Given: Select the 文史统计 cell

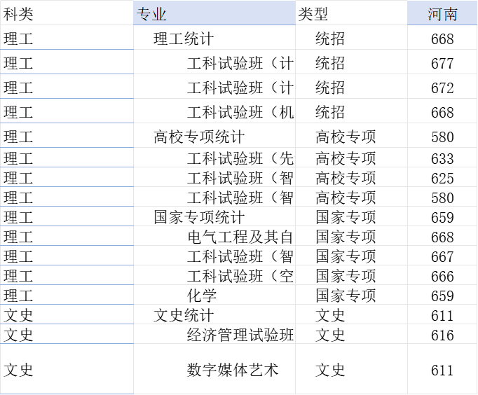Looking at the screenshot, I should (x=184, y=315).
